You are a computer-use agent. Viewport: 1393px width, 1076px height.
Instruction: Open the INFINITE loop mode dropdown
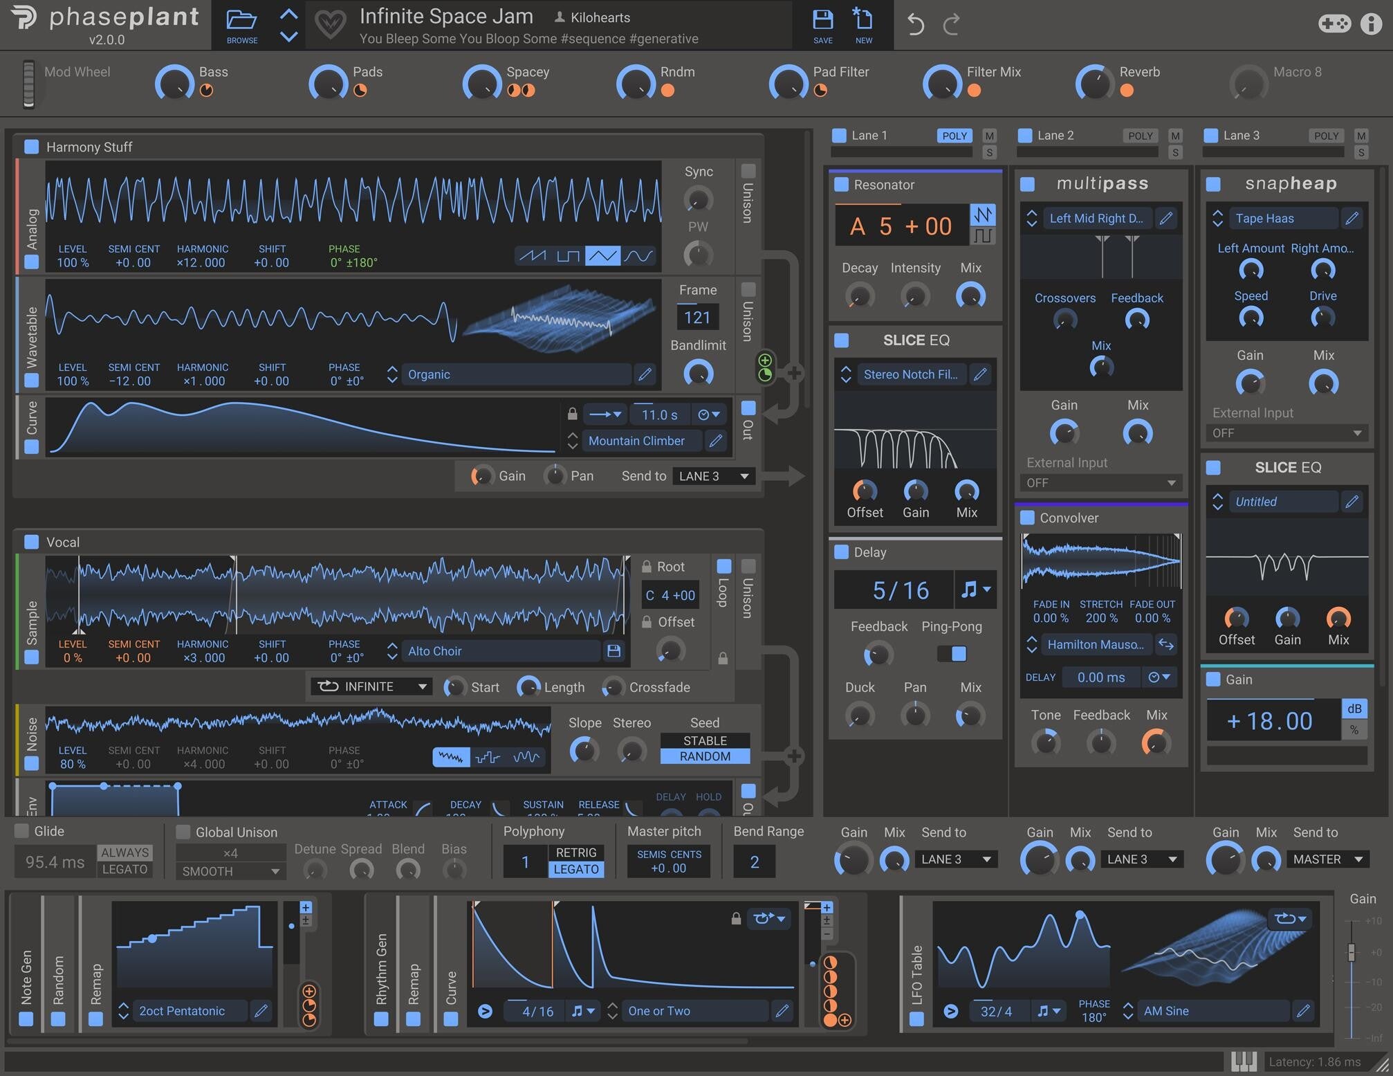click(x=371, y=686)
